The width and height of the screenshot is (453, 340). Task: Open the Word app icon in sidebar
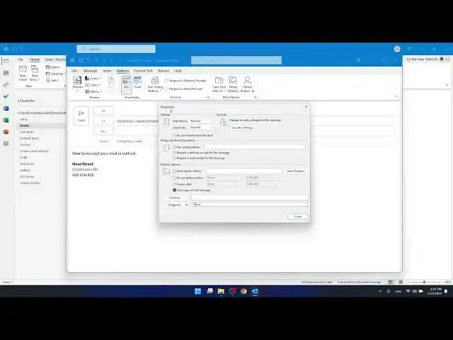pos(6,108)
